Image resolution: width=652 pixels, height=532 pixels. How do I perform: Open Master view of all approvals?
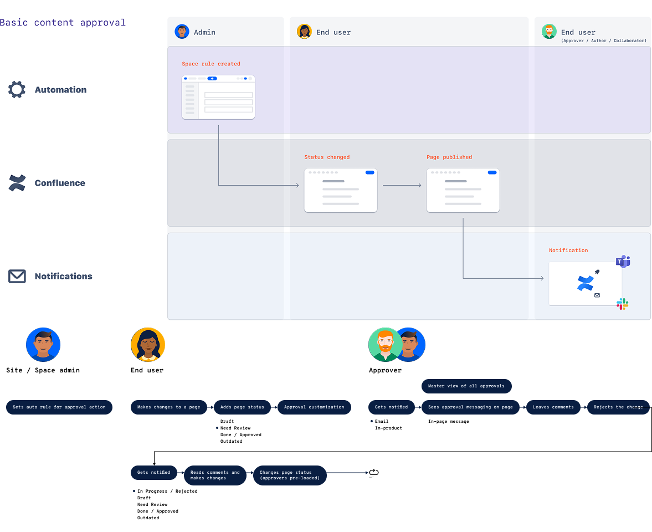466,386
